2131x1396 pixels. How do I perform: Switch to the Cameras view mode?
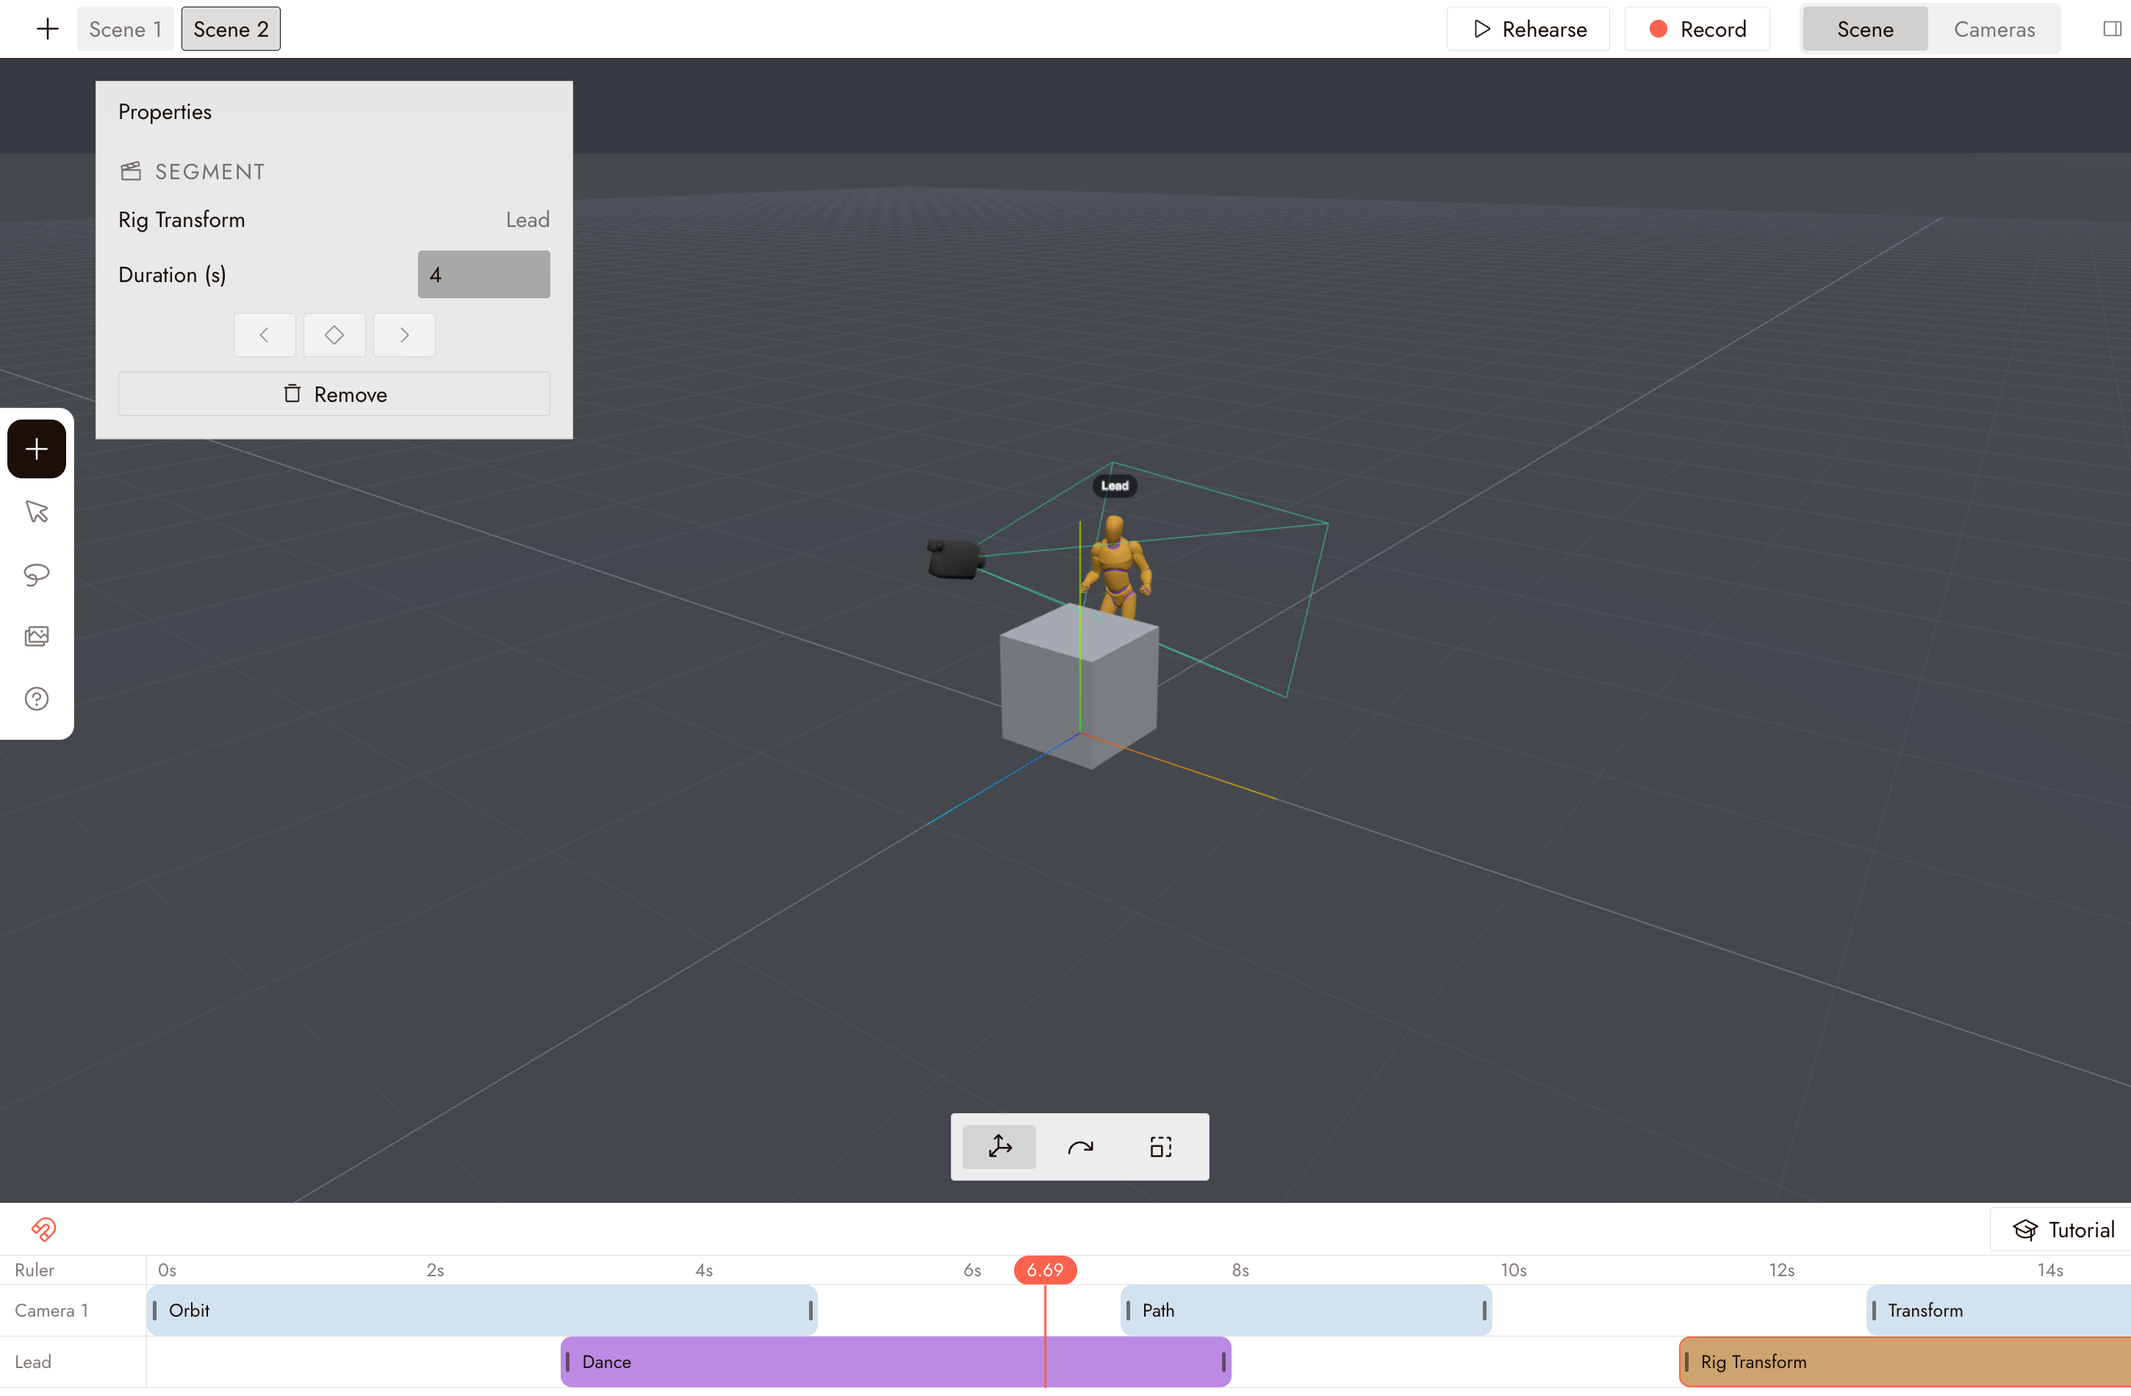coord(1994,29)
